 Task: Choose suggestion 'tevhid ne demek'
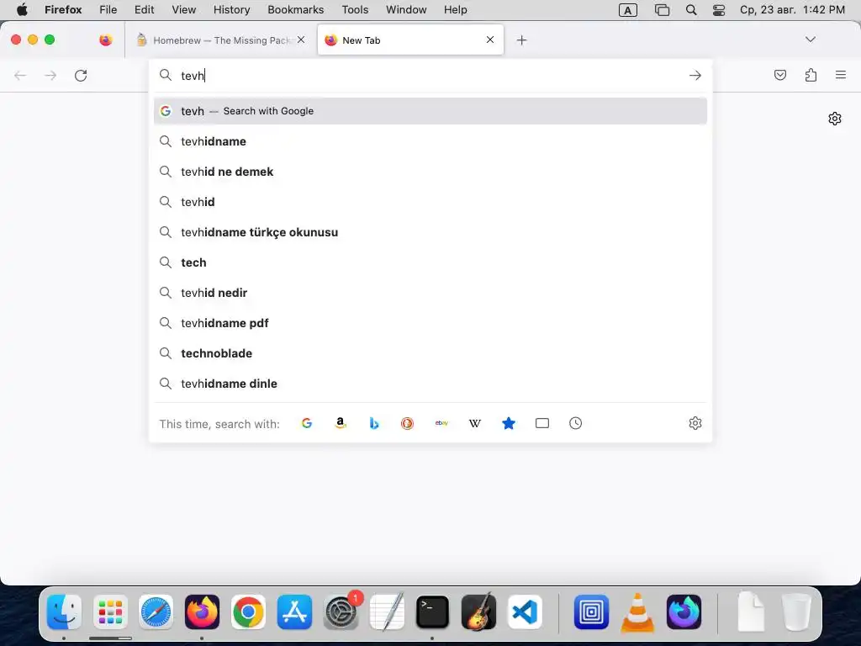pos(430,172)
